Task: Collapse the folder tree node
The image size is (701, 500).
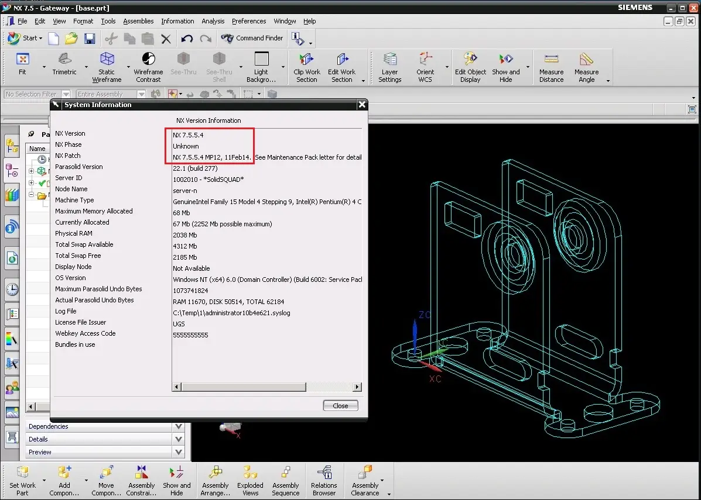Action: (x=31, y=195)
